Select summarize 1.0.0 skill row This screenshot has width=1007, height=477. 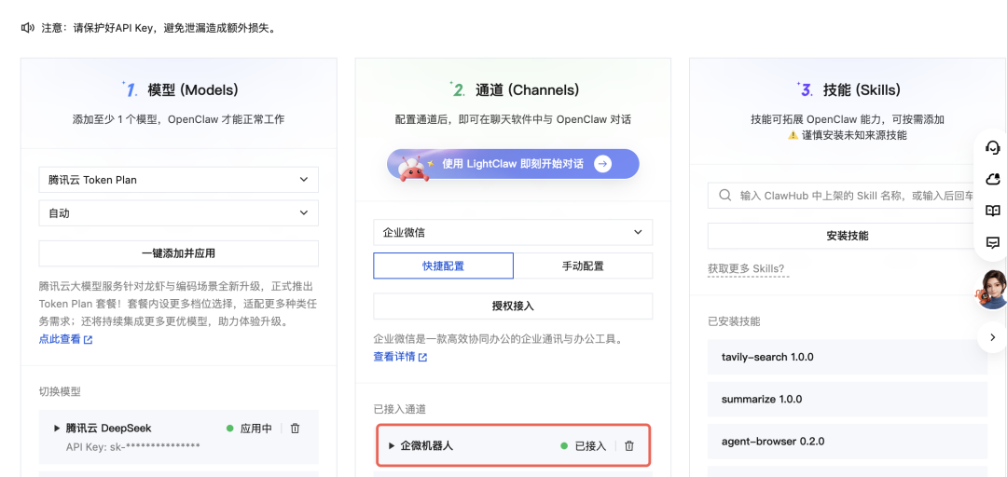point(847,399)
